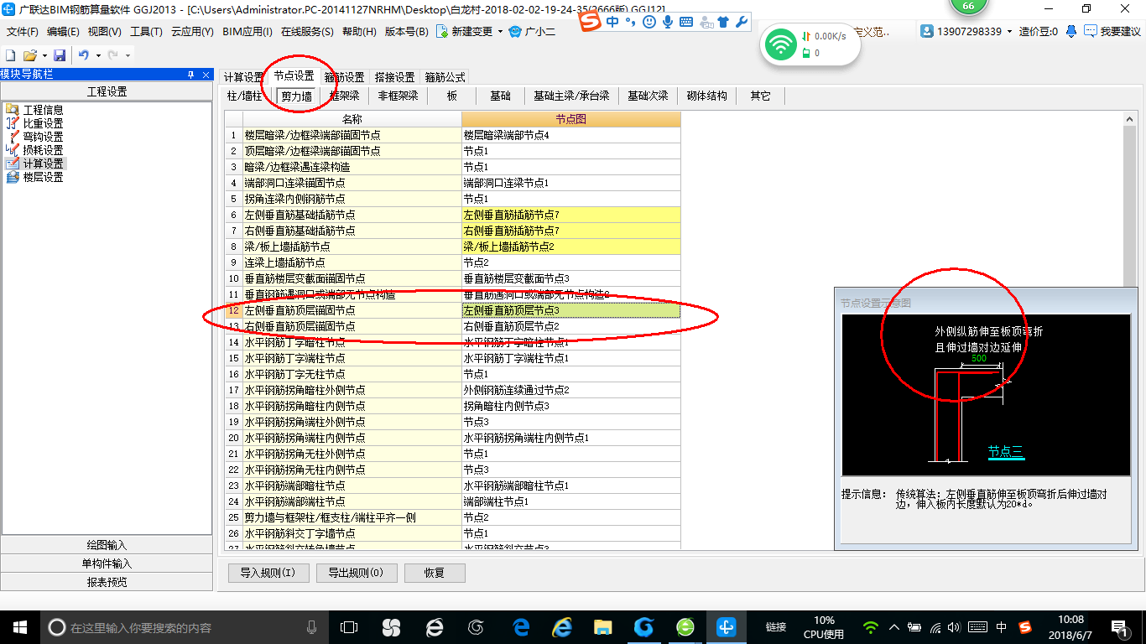Click the green WiFi floating widget icon
The image size is (1146, 644).
click(781, 44)
